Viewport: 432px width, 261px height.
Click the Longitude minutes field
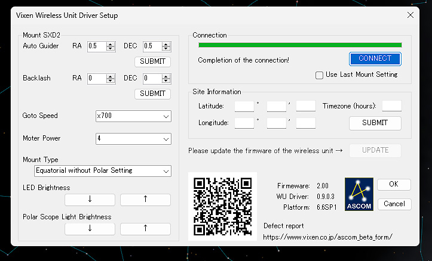point(276,123)
